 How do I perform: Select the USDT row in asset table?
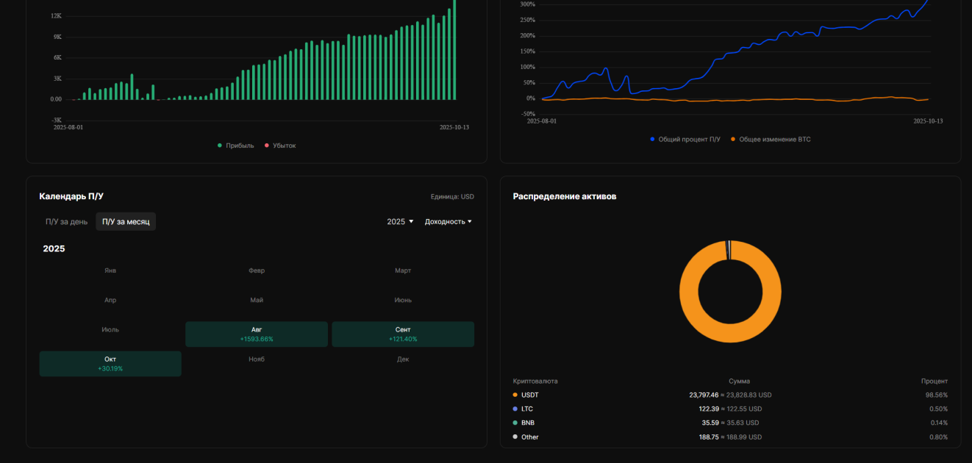pos(730,395)
